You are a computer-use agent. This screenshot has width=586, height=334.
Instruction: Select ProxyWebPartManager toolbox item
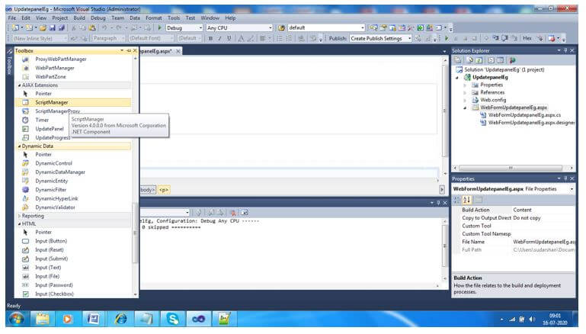60,59
